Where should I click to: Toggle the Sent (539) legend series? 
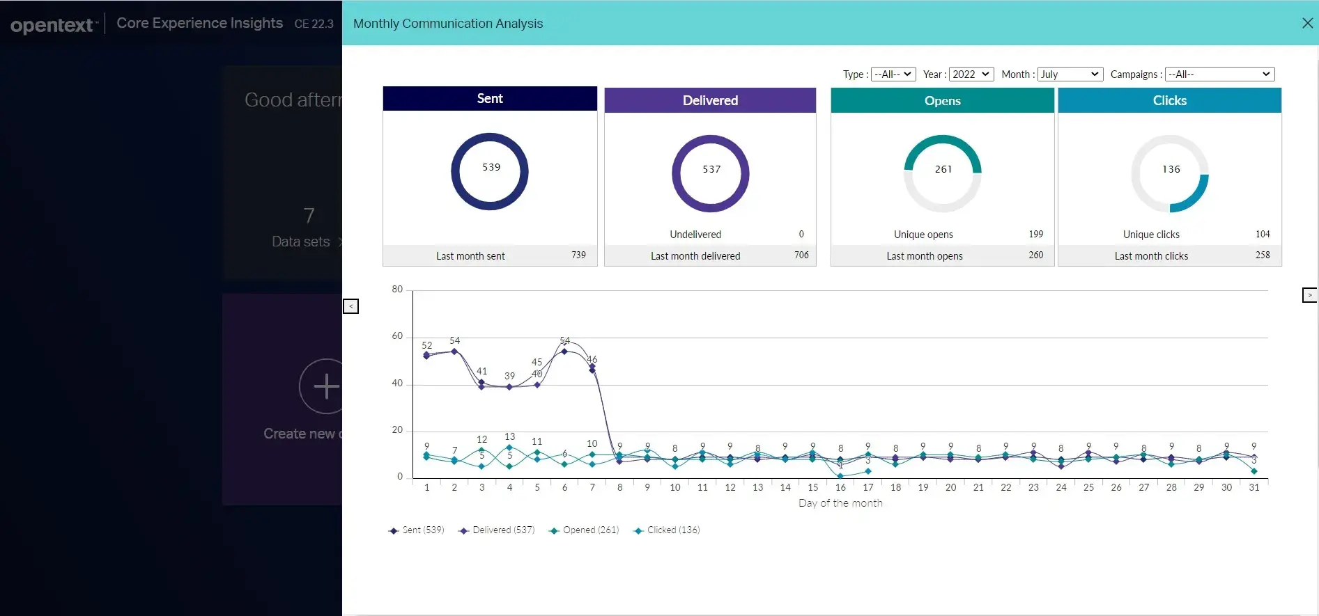[416, 530]
